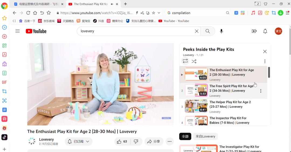Click the address bar share icon
The image size is (291, 152).
point(142,13)
